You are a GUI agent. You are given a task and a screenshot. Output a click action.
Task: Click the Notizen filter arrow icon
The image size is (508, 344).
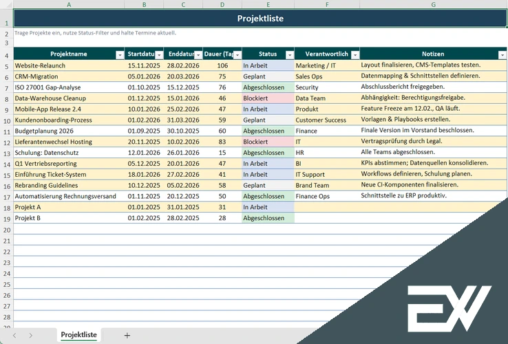502,54
